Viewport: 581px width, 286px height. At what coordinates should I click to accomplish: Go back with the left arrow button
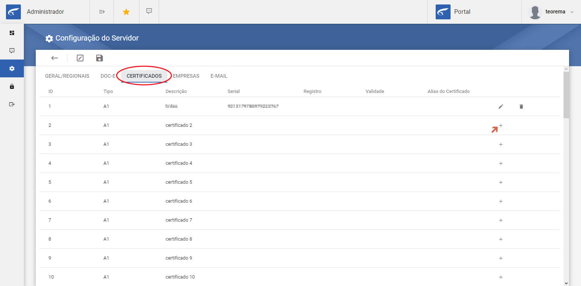(x=55, y=58)
